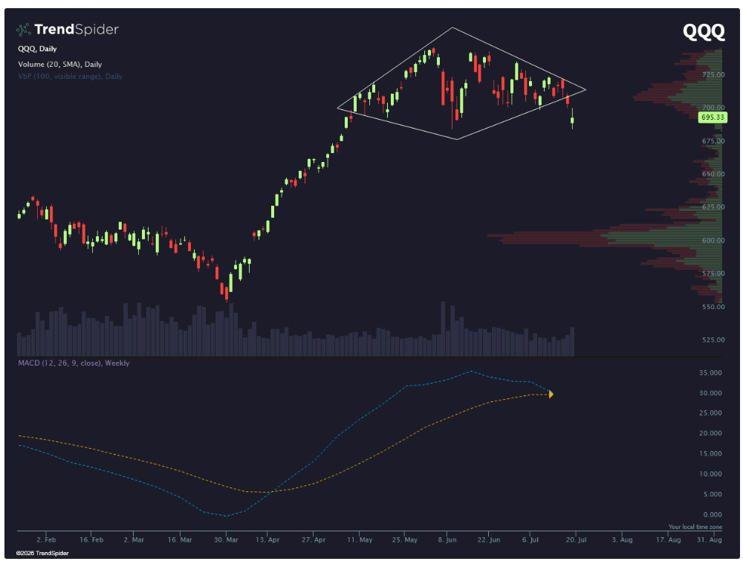743x567 pixels.
Task: Click the 525.00 price axis label
Action: click(713, 340)
